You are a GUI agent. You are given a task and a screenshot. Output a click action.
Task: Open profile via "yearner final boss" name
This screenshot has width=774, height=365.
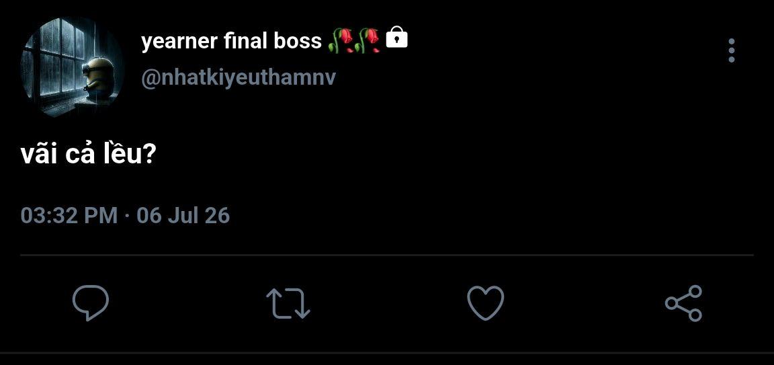click(x=232, y=41)
